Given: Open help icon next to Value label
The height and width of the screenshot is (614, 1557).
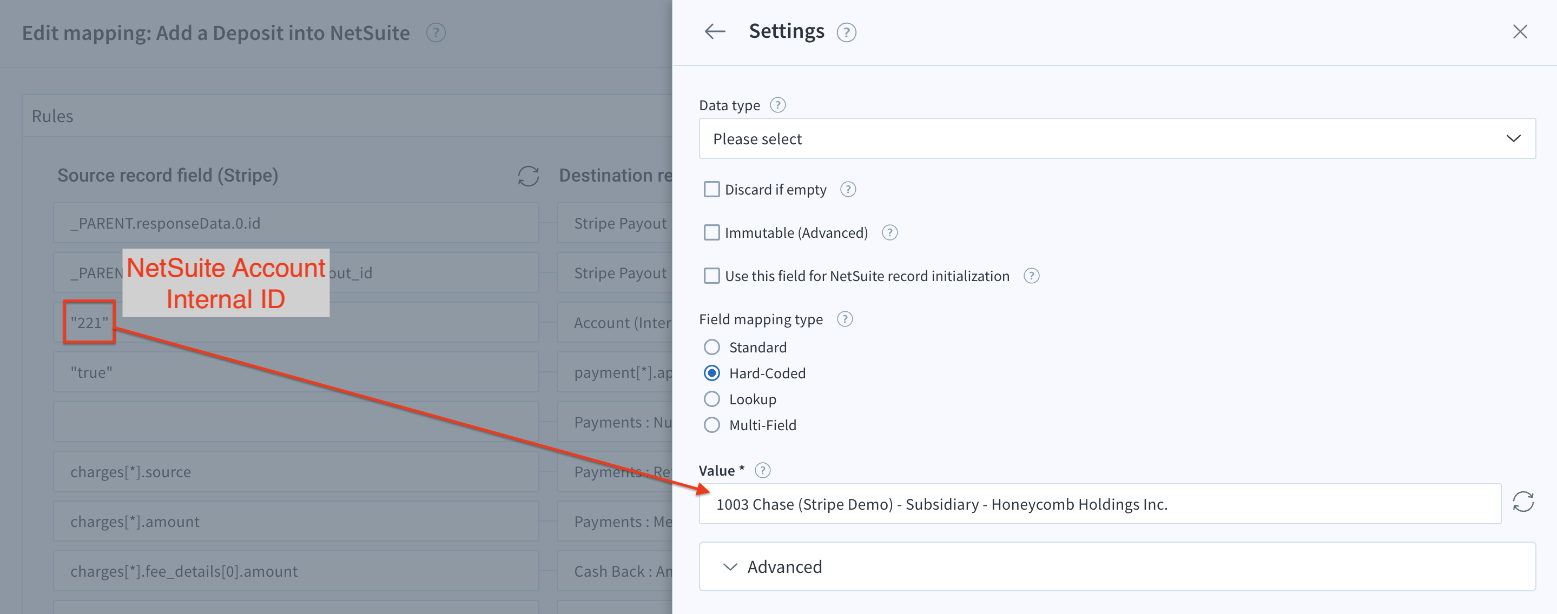Looking at the screenshot, I should (x=763, y=470).
